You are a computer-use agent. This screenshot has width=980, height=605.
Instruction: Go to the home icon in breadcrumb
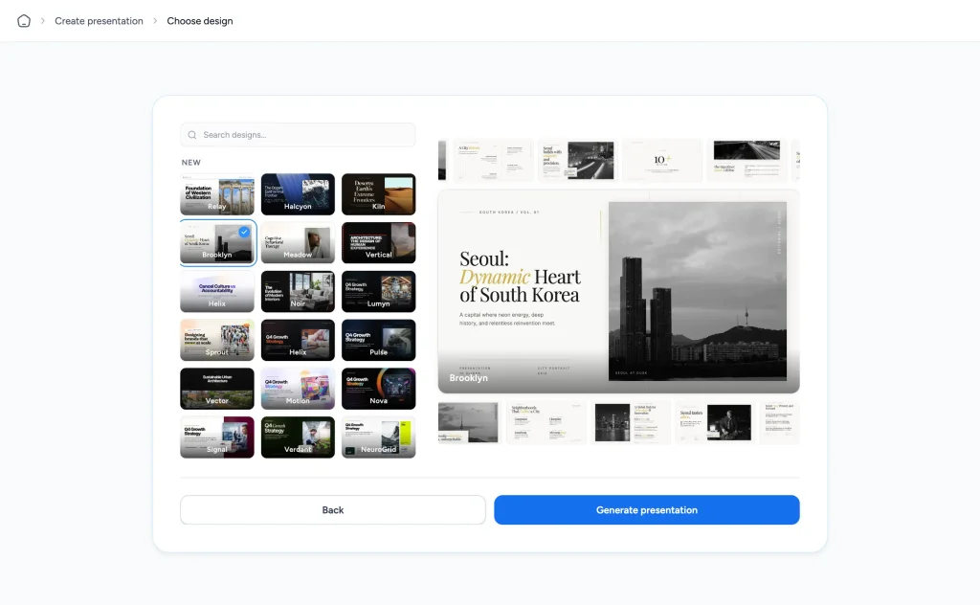pyautogui.click(x=24, y=21)
